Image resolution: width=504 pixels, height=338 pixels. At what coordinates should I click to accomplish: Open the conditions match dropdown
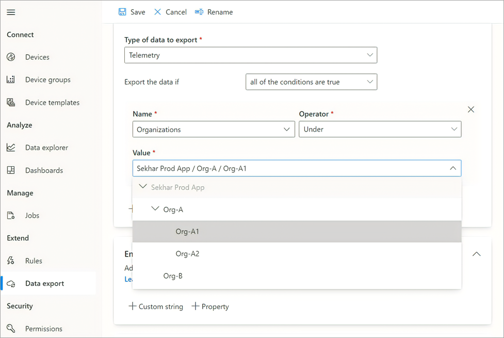311,82
